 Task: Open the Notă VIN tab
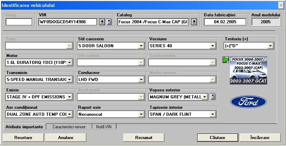103,127
